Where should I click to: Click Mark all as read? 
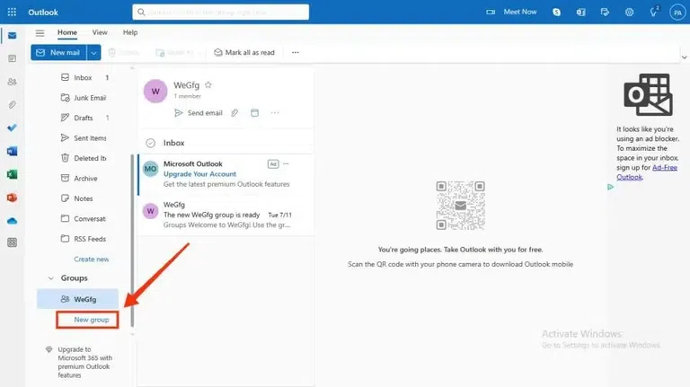(x=244, y=53)
